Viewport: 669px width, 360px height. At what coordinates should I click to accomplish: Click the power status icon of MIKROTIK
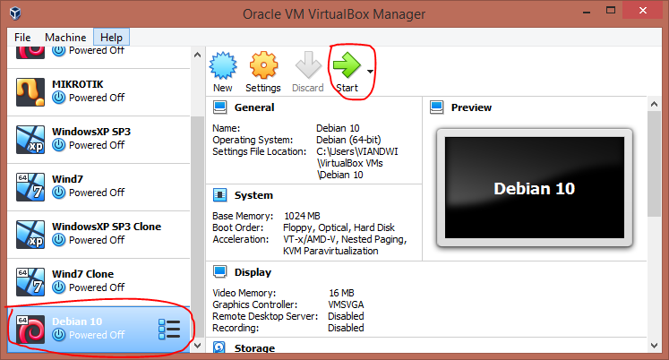pyautogui.click(x=59, y=98)
